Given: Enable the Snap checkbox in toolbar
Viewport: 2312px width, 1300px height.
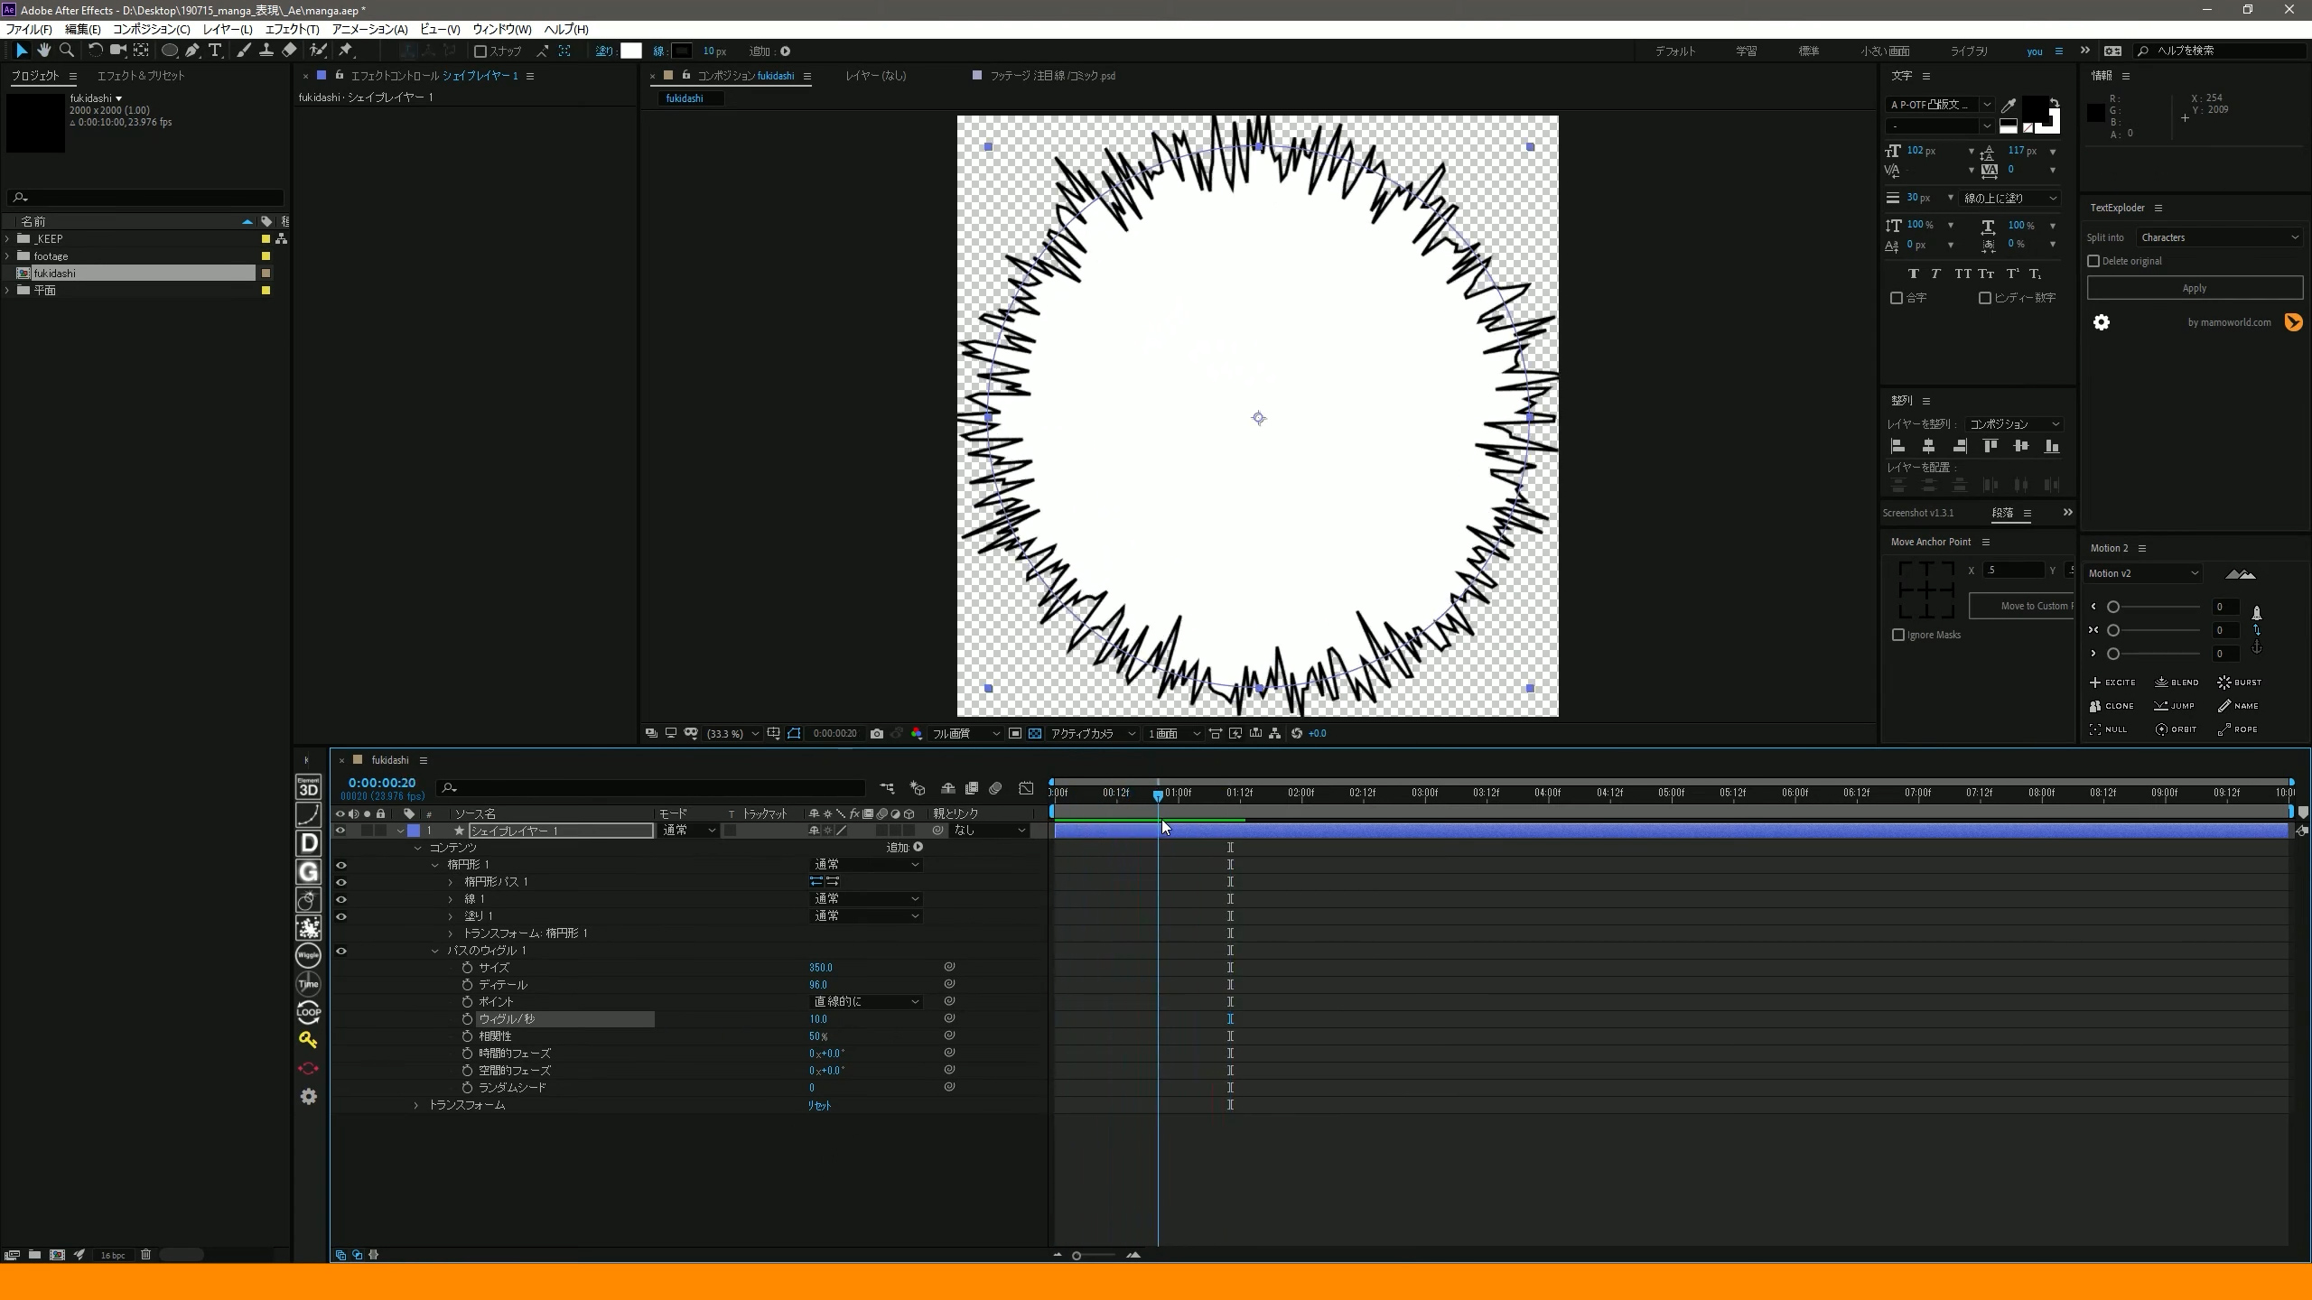Looking at the screenshot, I should (x=480, y=51).
